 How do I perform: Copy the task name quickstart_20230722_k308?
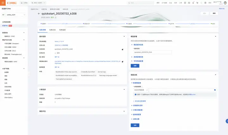click(123, 49)
